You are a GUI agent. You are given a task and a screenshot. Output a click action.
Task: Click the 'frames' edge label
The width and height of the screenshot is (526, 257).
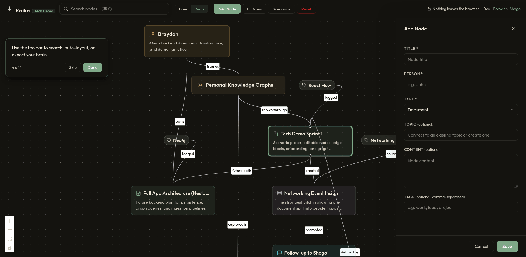(x=213, y=66)
